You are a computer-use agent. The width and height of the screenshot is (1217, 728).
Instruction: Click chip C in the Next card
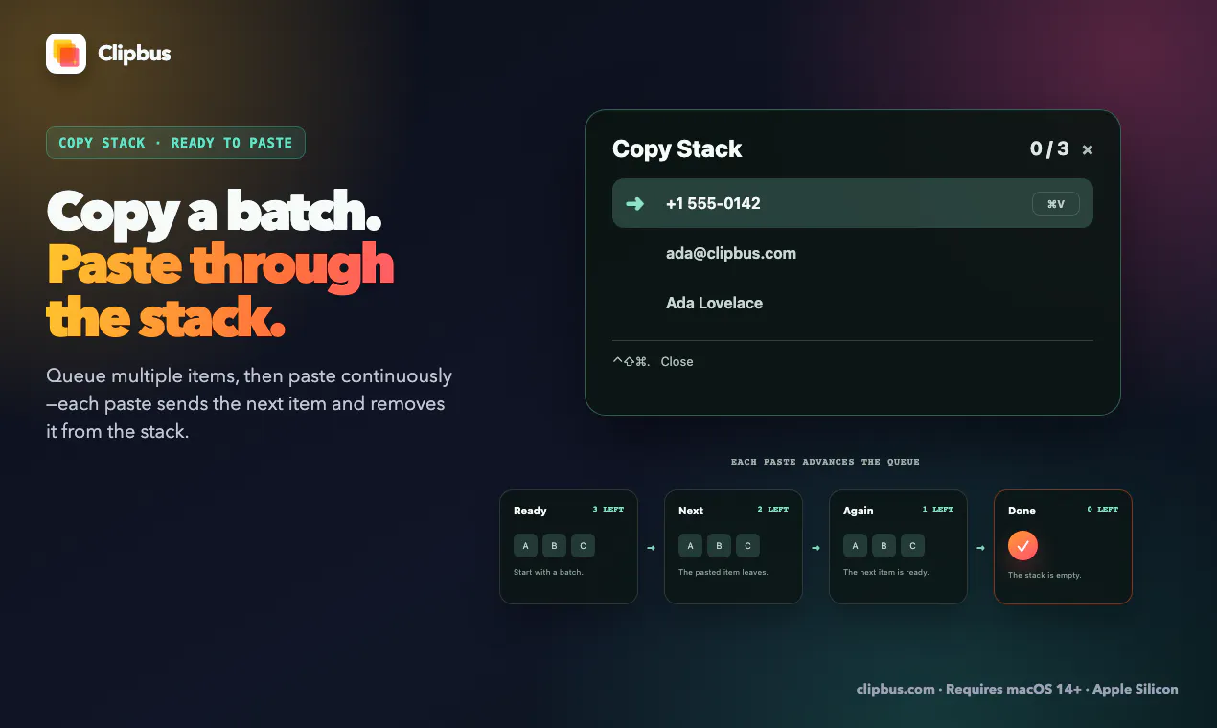coord(747,546)
